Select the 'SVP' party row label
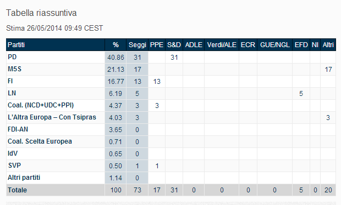 pos(14,166)
